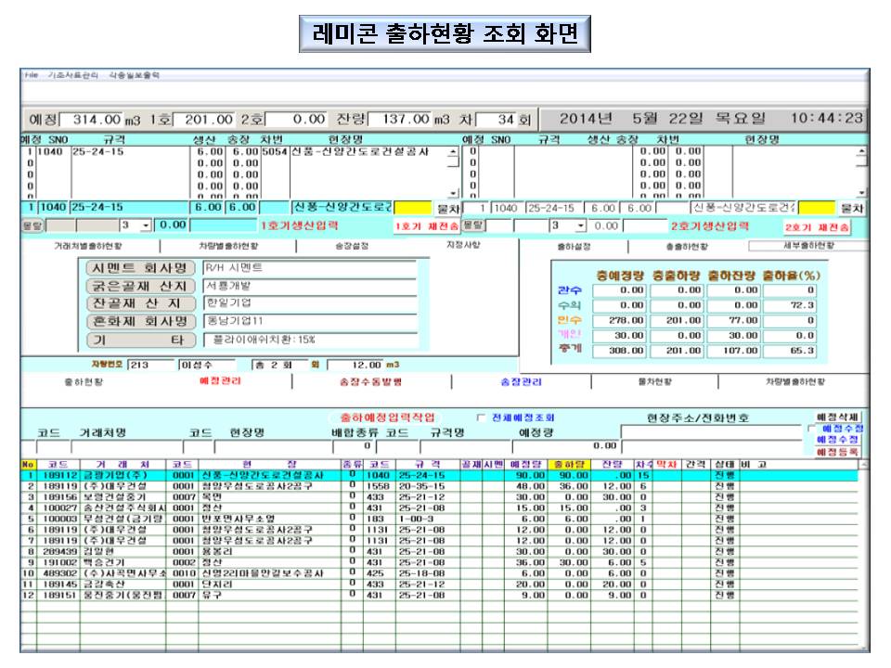Click the yellow 출하량 column header

pos(569,464)
